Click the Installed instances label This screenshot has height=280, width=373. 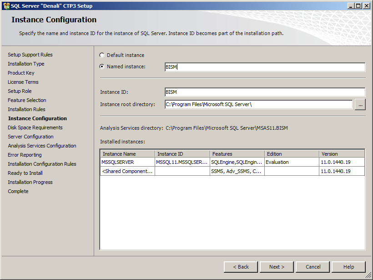tap(122, 142)
